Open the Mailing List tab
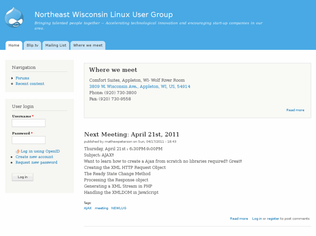The height and width of the screenshot is (236, 316). 56,45
